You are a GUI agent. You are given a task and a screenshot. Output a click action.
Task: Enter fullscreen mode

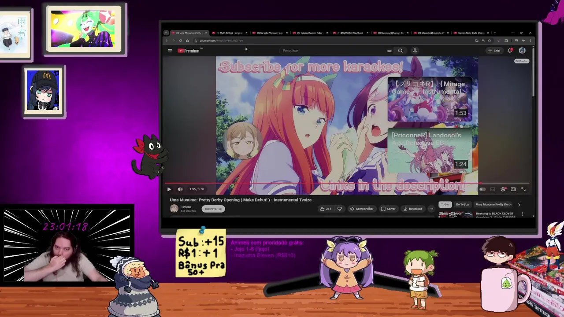(523, 189)
